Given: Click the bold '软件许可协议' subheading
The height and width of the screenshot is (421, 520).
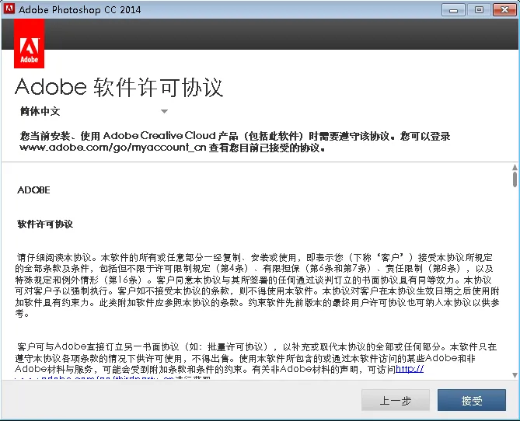Looking at the screenshot, I should point(45,224).
